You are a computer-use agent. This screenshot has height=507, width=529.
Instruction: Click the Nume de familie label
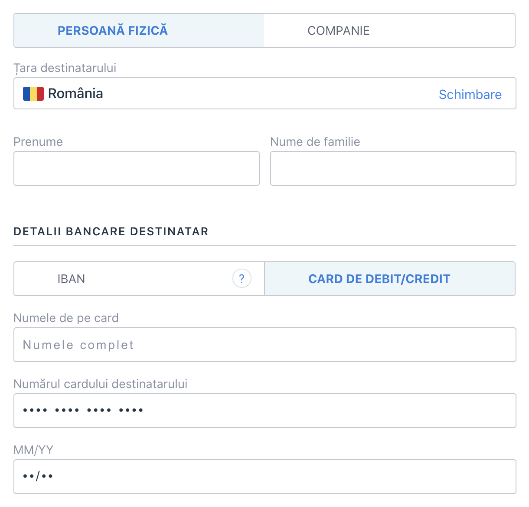315,142
